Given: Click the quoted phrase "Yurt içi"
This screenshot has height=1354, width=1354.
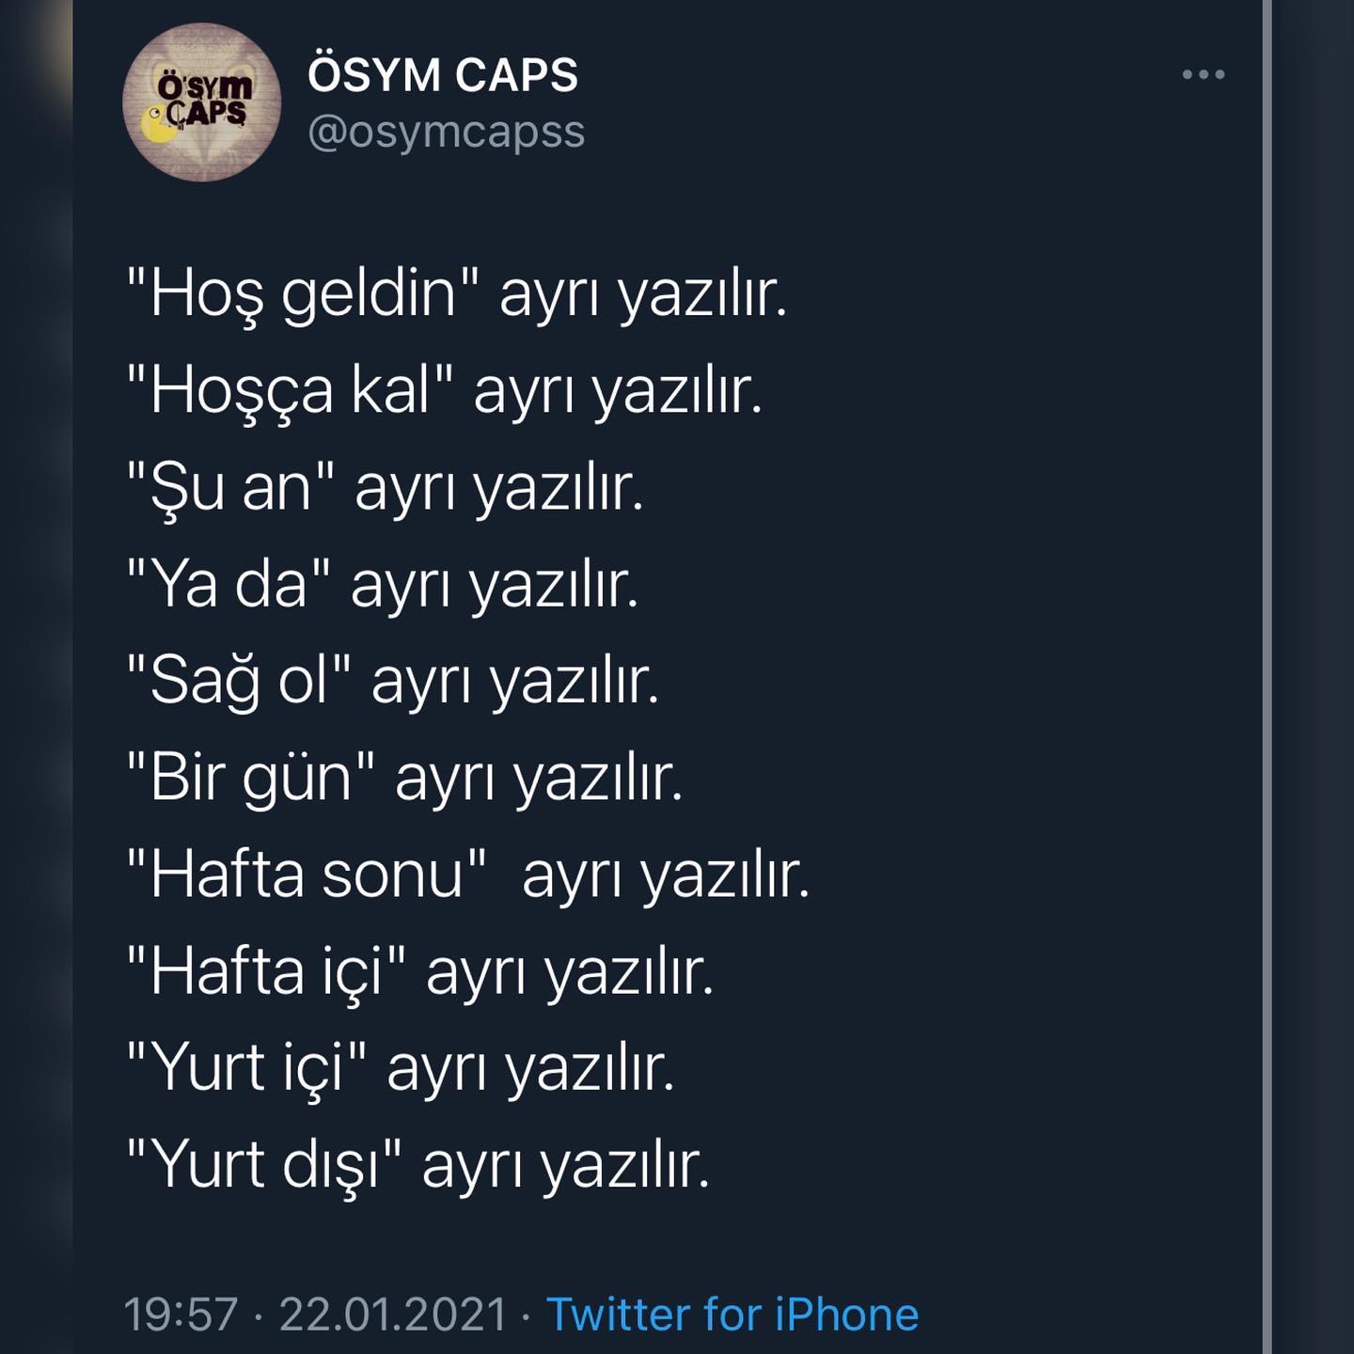Looking at the screenshot, I should 247,1068.
